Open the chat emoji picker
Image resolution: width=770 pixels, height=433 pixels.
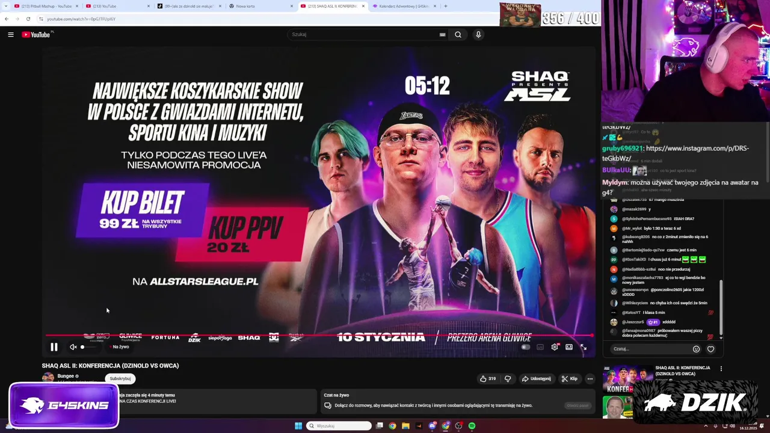[697, 349]
